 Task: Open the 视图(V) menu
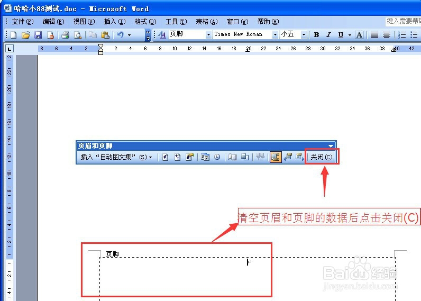tap(84, 22)
